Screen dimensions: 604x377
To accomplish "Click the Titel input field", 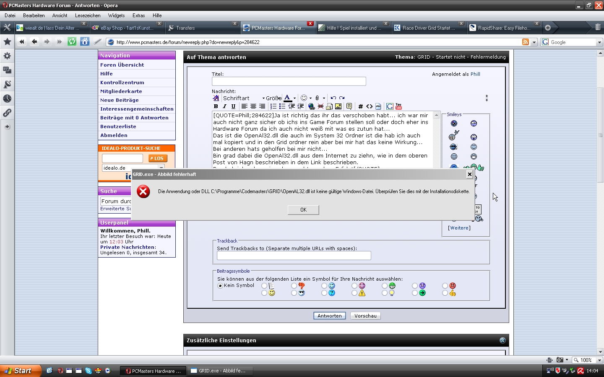I will (x=289, y=81).
